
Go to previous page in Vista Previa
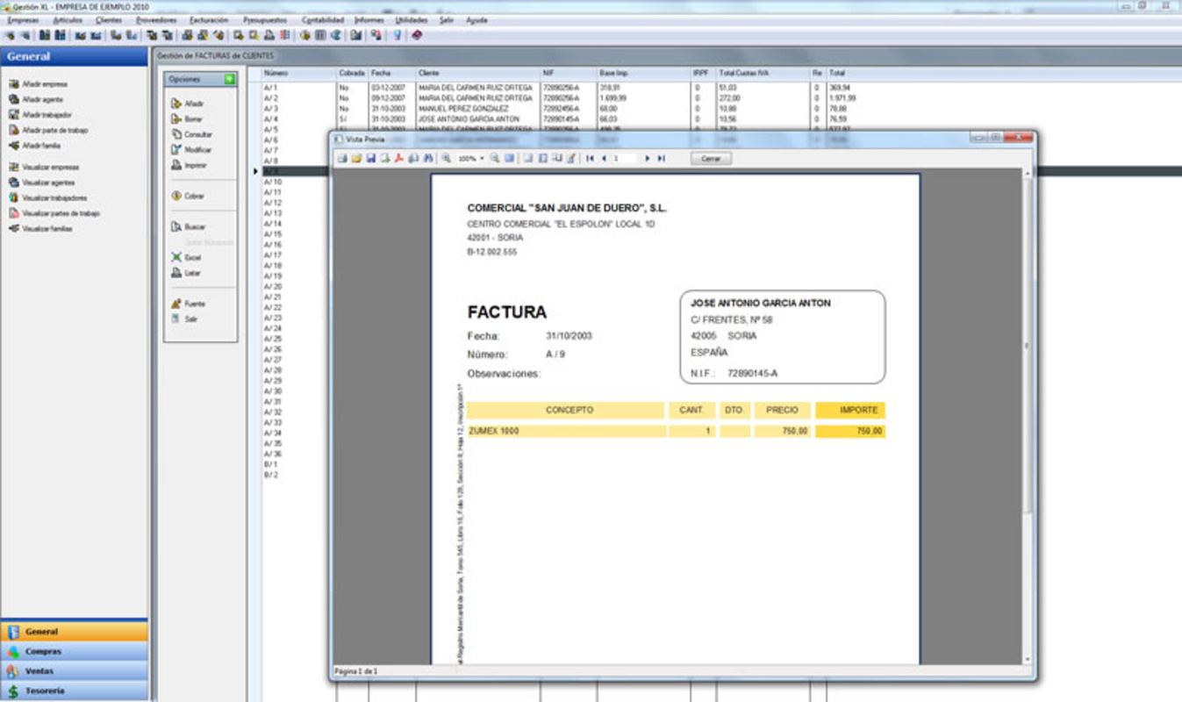[x=604, y=159]
